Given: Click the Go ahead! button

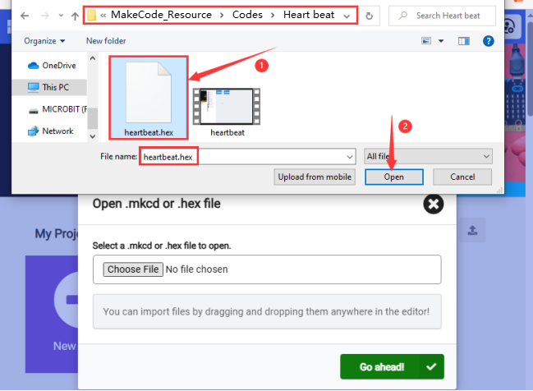Looking at the screenshot, I should tap(392, 366).
